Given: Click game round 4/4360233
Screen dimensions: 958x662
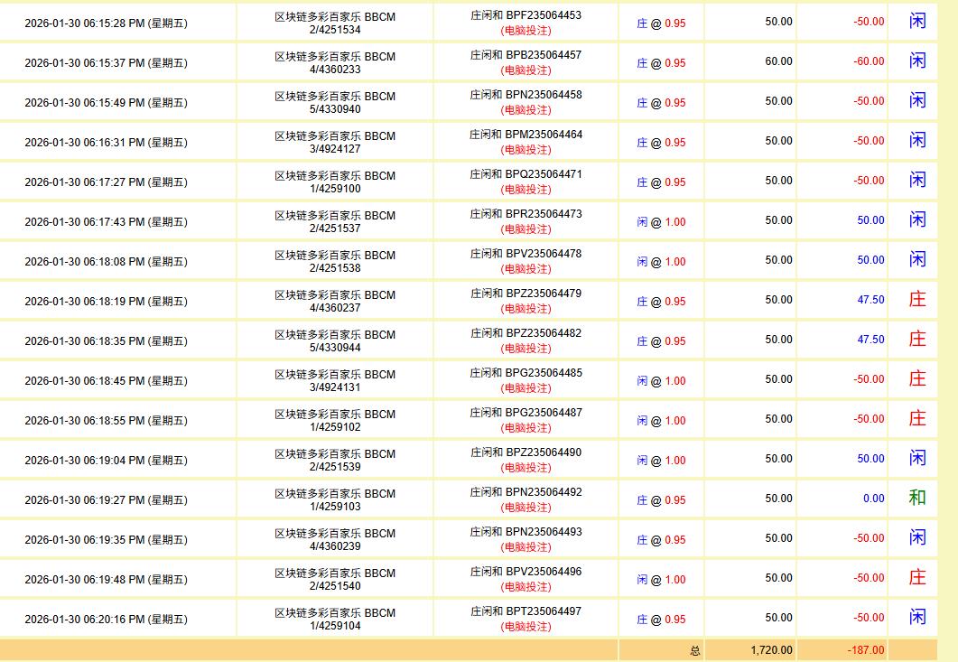Looking at the screenshot, I should click(335, 70).
